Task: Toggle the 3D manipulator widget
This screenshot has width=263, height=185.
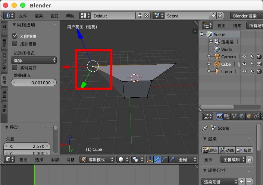Action: [150, 159]
